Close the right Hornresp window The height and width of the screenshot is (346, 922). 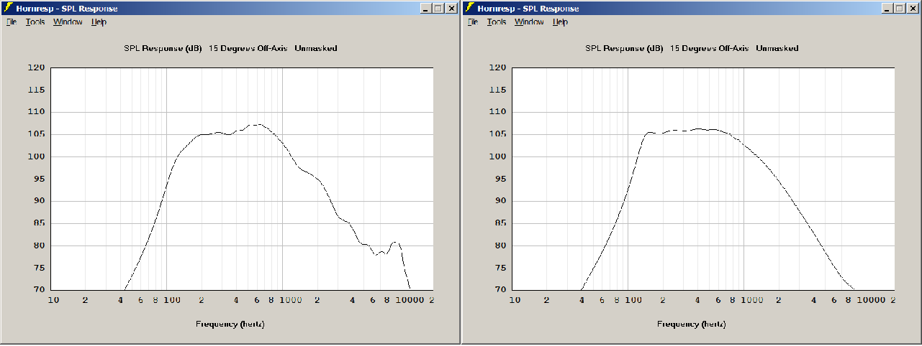[x=913, y=9]
